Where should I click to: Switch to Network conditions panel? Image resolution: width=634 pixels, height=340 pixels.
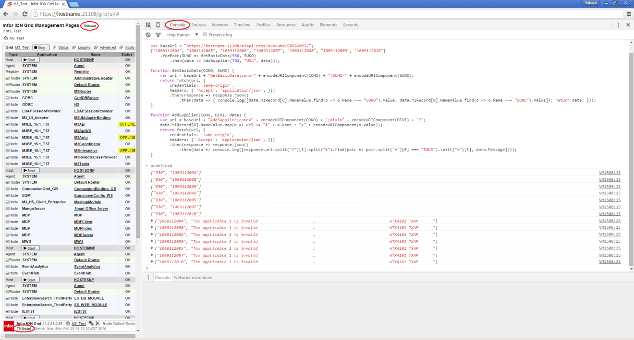pyautogui.click(x=192, y=277)
